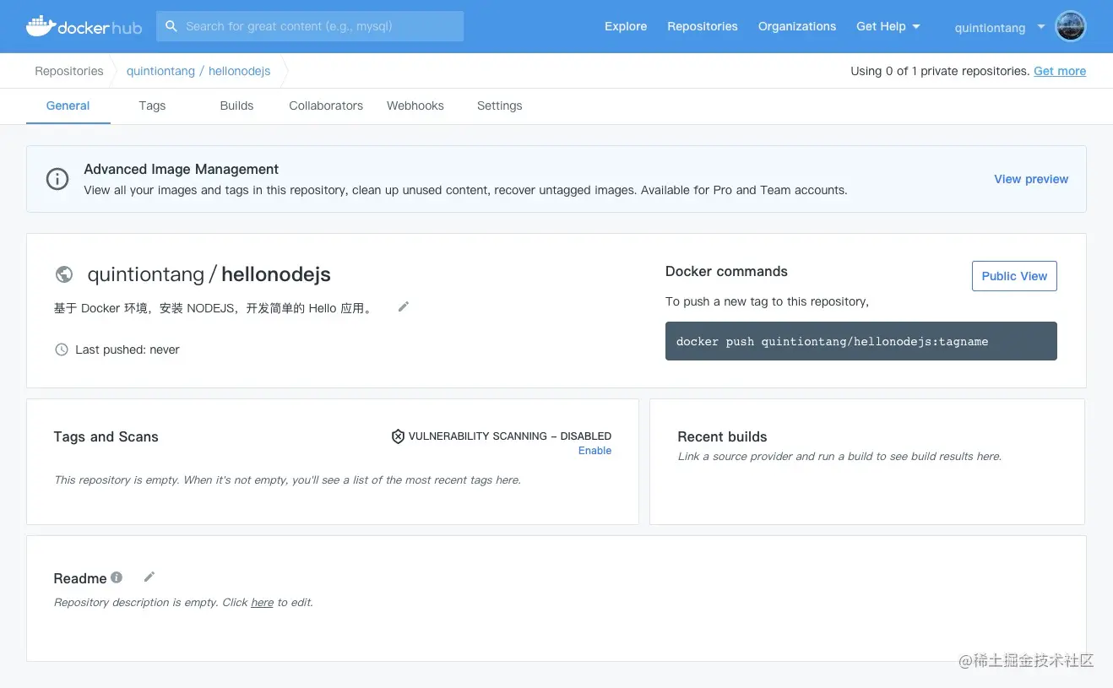Image resolution: width=1113 pixels, height=688 pixels.
Task: Click the Advanced Image Management heading
Action: 182,169
